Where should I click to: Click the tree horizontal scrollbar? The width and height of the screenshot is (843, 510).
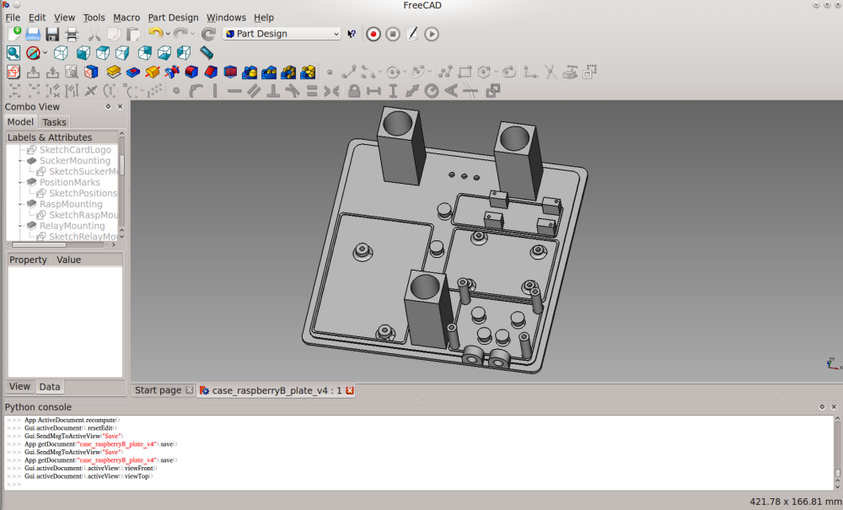pos(39,245)
